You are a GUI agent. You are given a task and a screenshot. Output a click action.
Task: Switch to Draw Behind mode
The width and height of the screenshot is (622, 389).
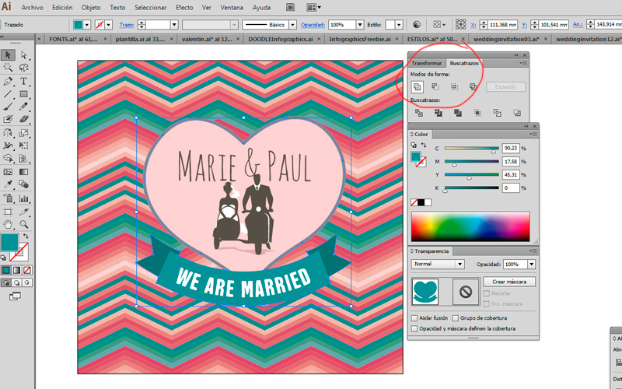tap(16, 283)
